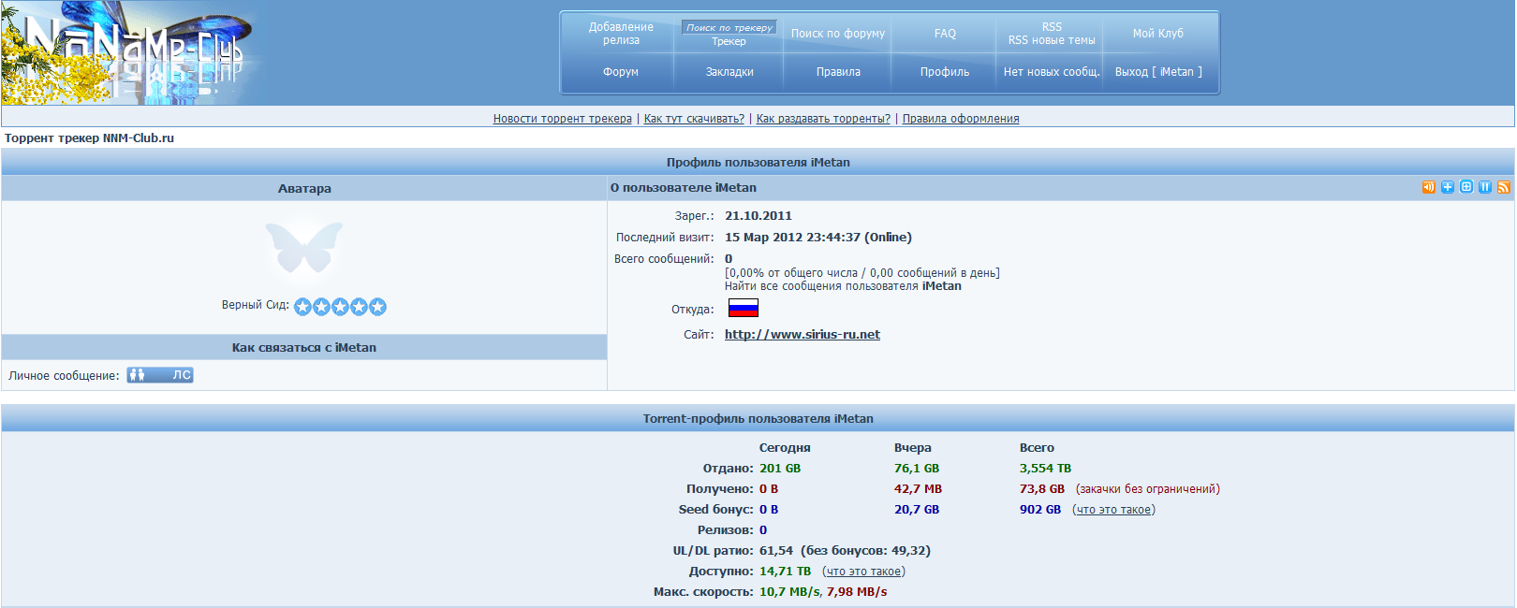Click 'Найти все сообщения пользователя iMetan'
This screenshot has height=608, width=1517.
point(842,286)
